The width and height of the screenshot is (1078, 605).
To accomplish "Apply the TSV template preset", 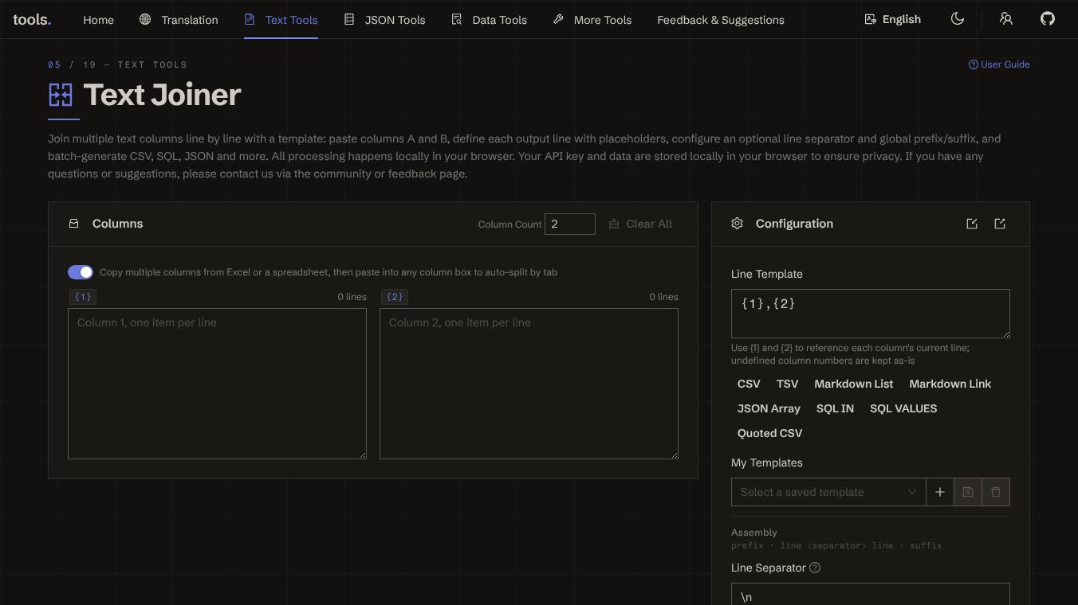I will [x=787, y=384].
